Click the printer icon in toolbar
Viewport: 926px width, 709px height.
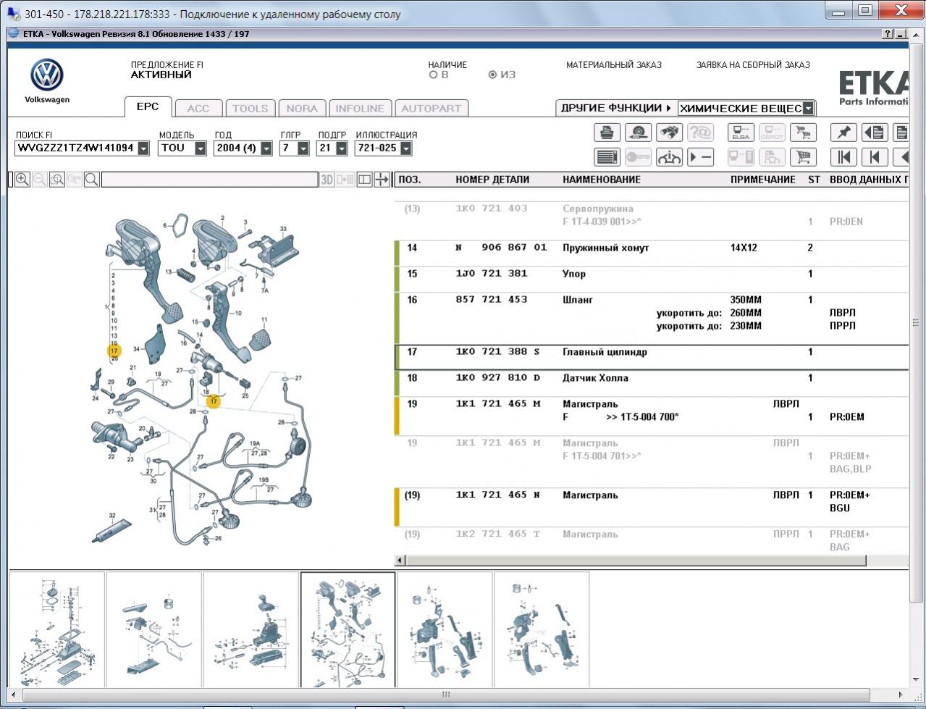tap(607, 133)
